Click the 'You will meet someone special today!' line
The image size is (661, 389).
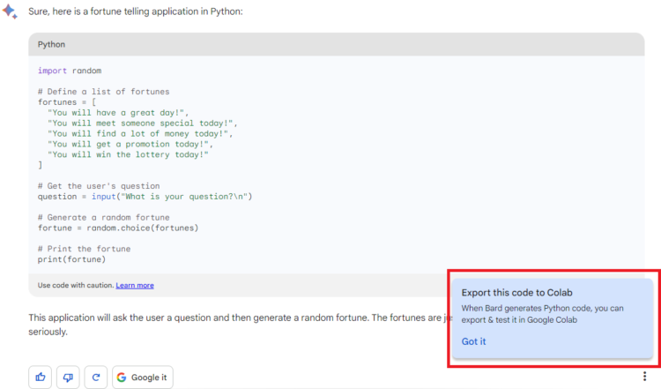143,123
